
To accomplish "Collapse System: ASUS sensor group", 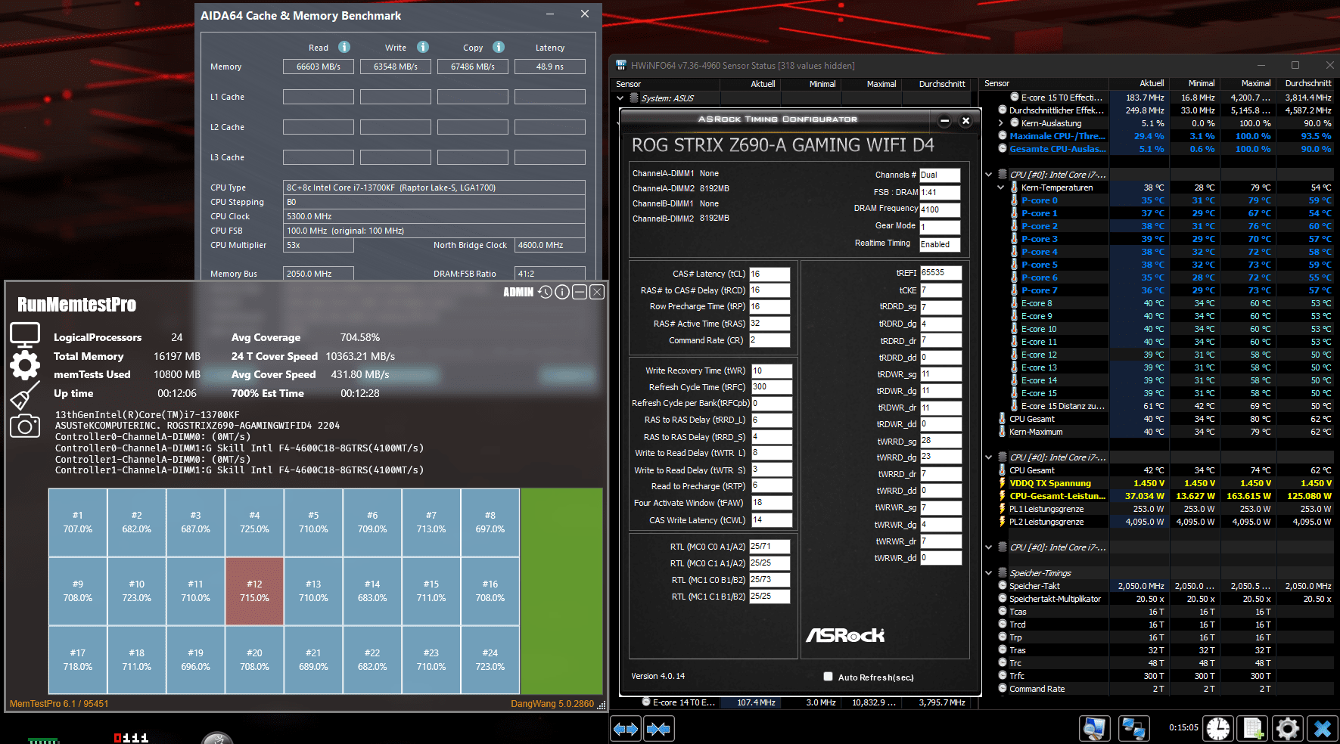I will [x=620, y=98].
